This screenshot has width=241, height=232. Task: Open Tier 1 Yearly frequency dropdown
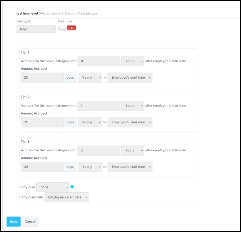pos(90,78)
